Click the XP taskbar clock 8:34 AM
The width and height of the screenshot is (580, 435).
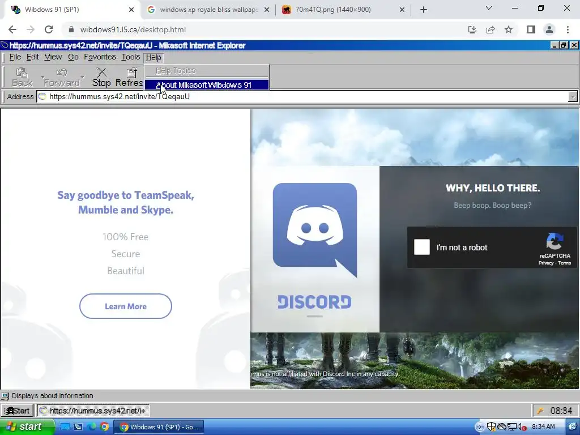pos(543,427)
